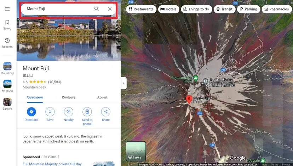Open the Layers map type switcher

pyautogui.click(x=136, y=151)
